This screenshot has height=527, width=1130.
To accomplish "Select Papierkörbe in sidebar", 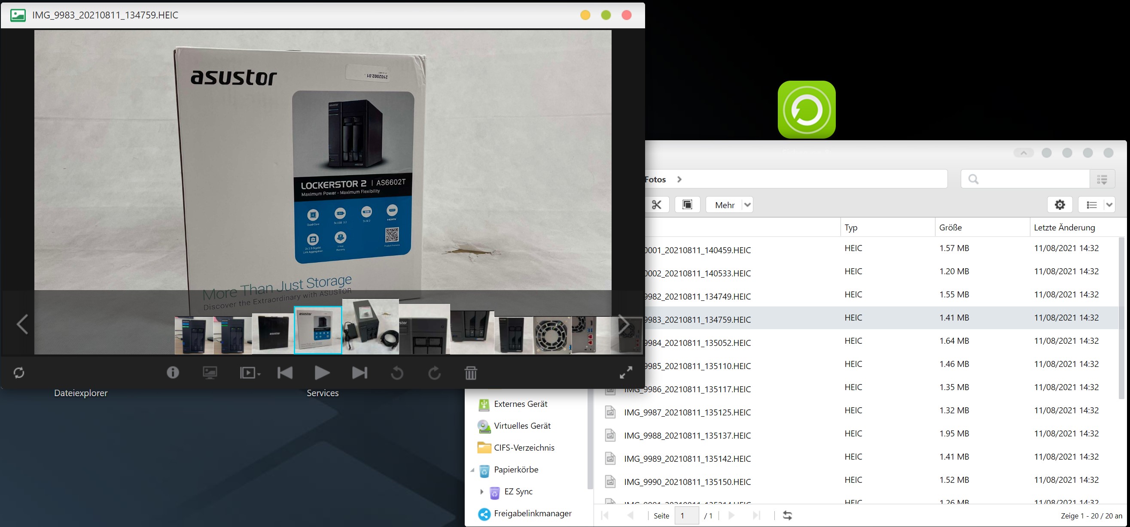I will 516,469.
